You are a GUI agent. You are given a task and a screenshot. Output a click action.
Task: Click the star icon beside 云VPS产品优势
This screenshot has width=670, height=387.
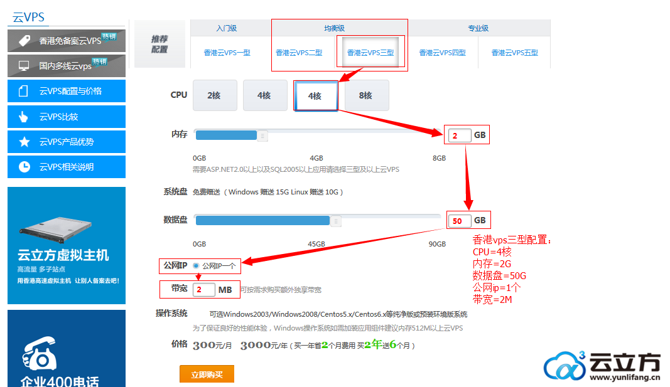coord(24,142)
